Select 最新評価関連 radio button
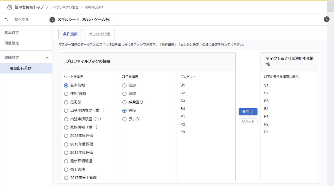 [x=66, y=161]
